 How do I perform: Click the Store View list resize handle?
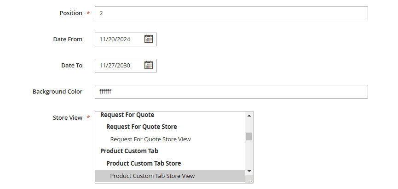(x=250, y=181)
